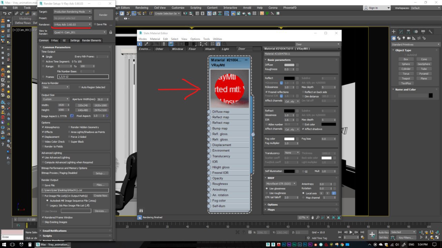The width and height of the screenshot is (442, 248).
Task: Open Google Chrome from the taskbar
Action: [342, 245]
